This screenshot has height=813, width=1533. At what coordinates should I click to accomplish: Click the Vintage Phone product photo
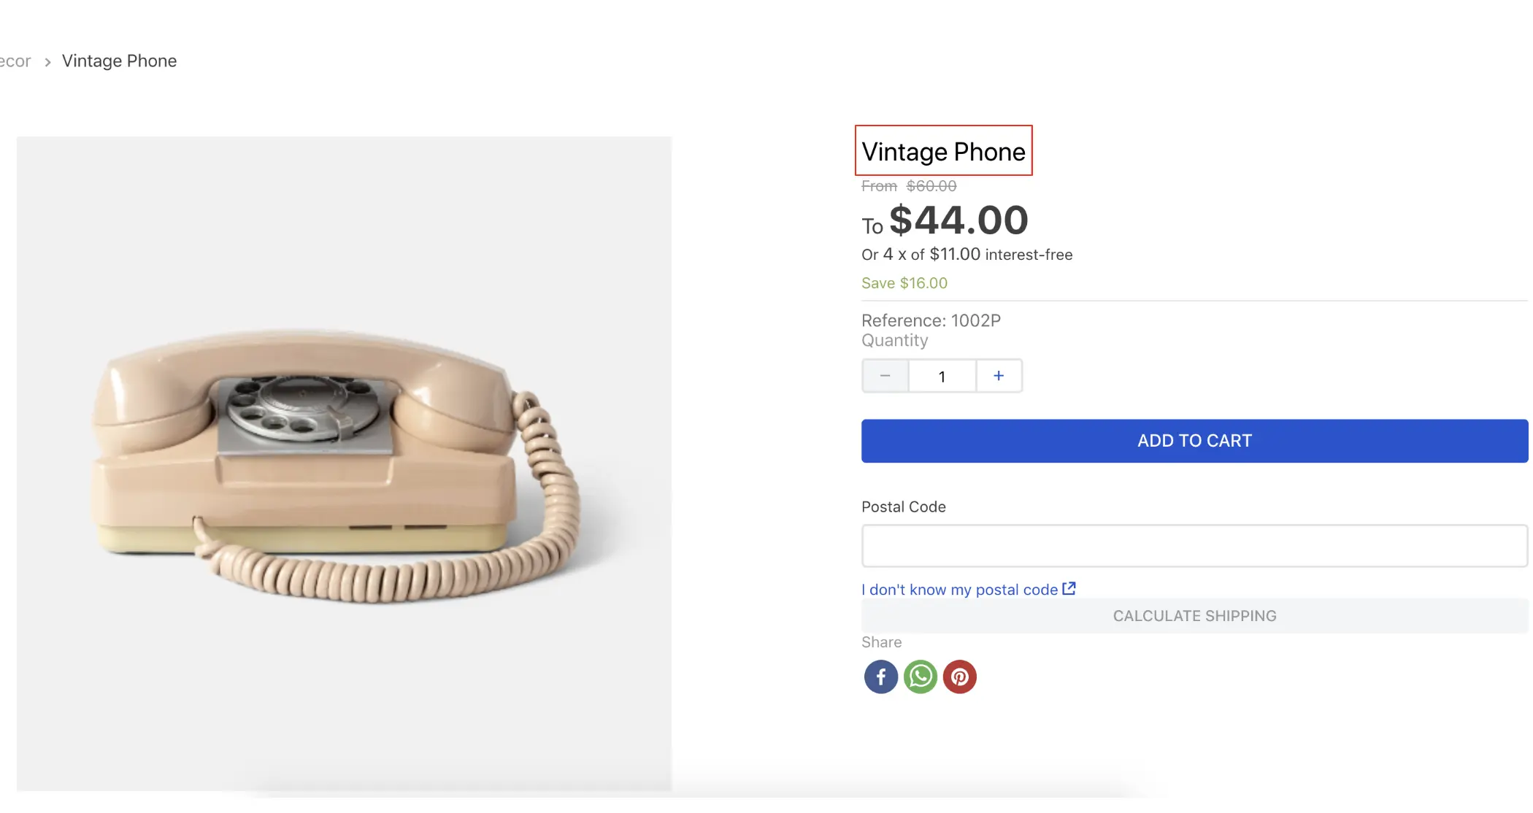pyautogui.click(x=343, y=467)
